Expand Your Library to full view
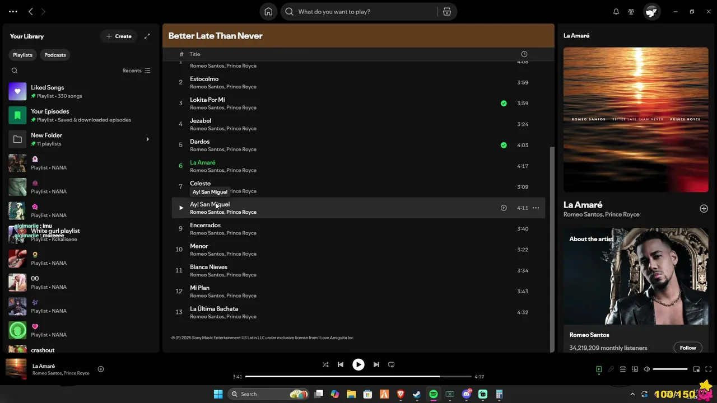Viewport: 717px width, 403px height. pyautogui.click(x=147, y=36)
